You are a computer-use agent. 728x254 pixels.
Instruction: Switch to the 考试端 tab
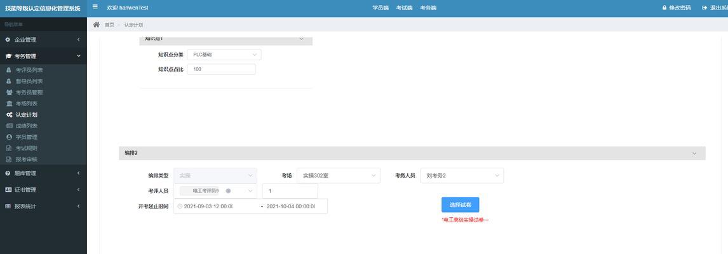405,8
